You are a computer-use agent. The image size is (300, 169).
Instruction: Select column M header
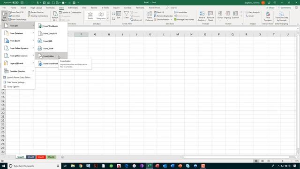[178, 34]
